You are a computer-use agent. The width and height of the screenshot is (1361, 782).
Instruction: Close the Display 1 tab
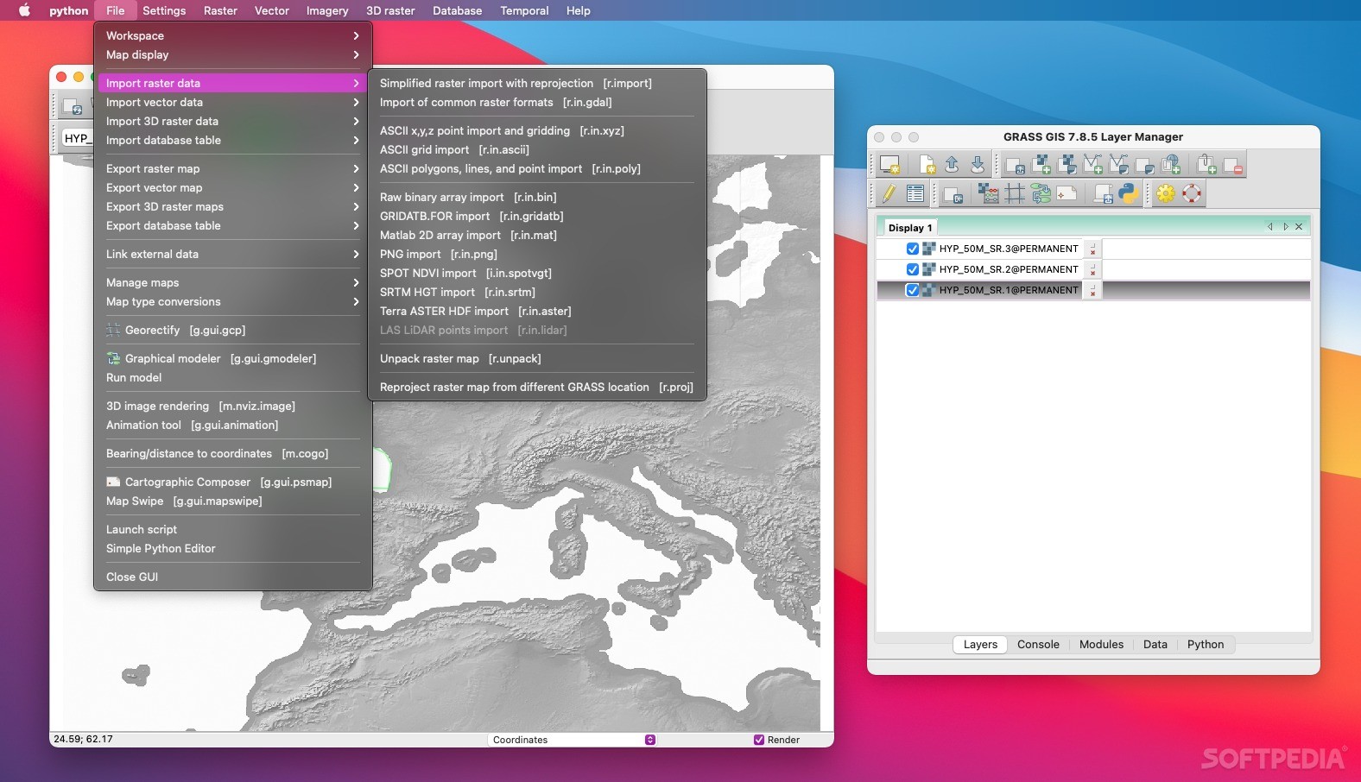1299,227
